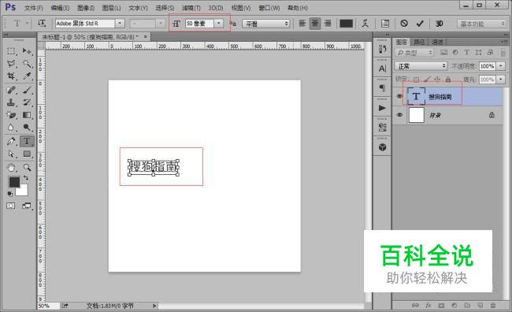The height and width of the screenshot is (312, 512).
Task: Select the Rectangle shape tool
Action: (27, 154)
